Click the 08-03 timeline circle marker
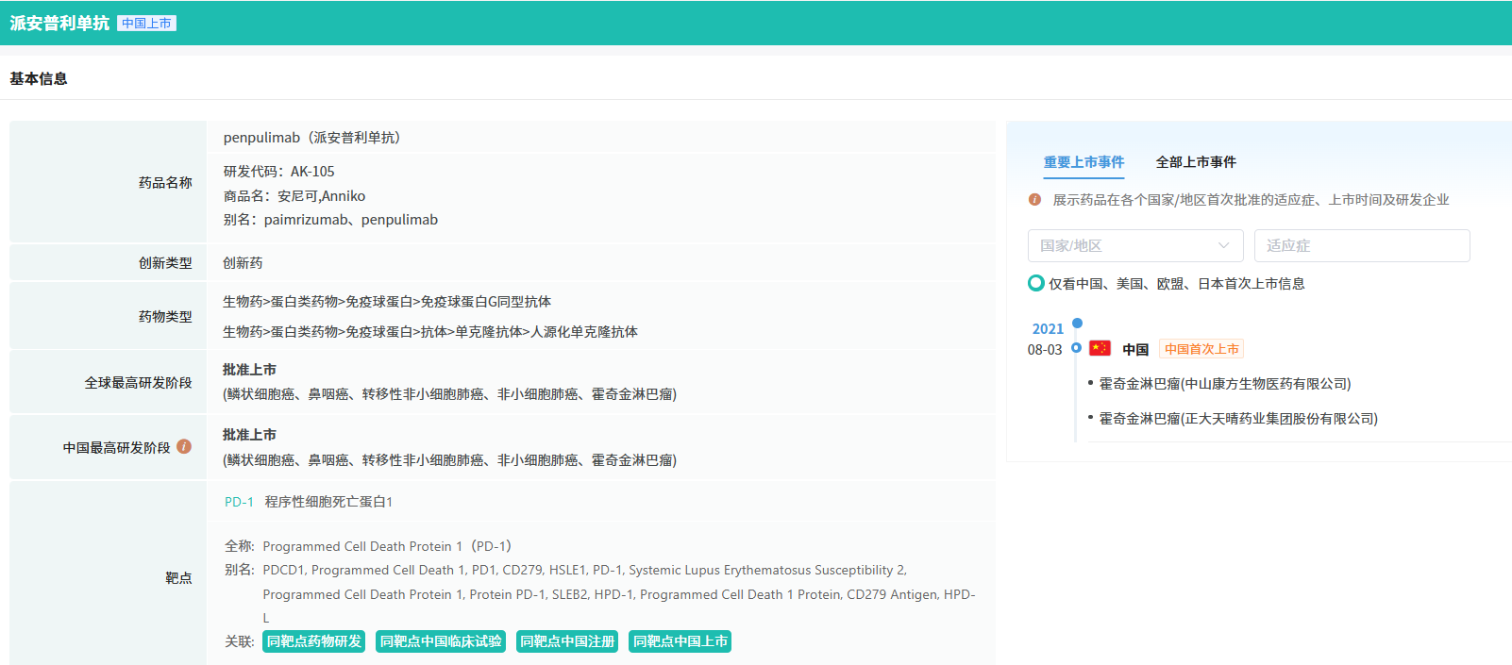The image size is (1512, 665). coord(1076,348)
